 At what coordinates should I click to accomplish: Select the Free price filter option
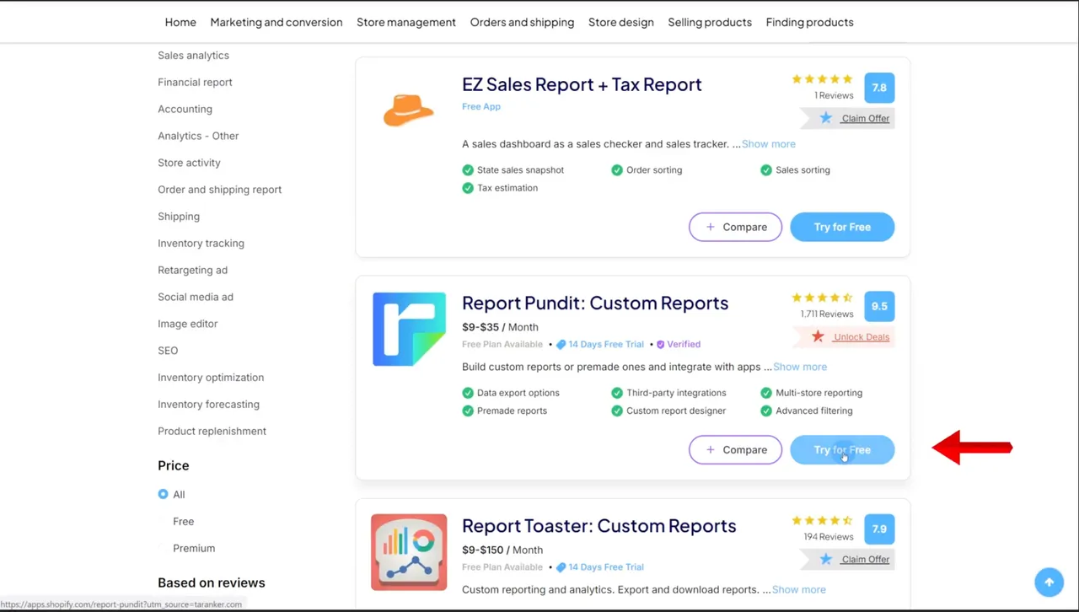(183, 521)
